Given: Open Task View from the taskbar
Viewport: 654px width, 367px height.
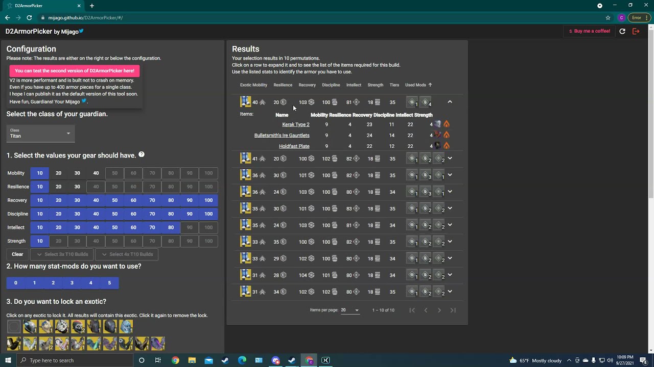Looking at the screenshot, I should pos(158,360).
